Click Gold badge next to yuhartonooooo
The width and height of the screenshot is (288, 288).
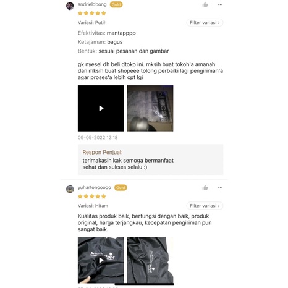click(121, 188)
